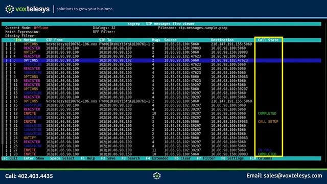The image size is (327, 184).
Task: Click the Match Expression field
Action: pos(22,32)
